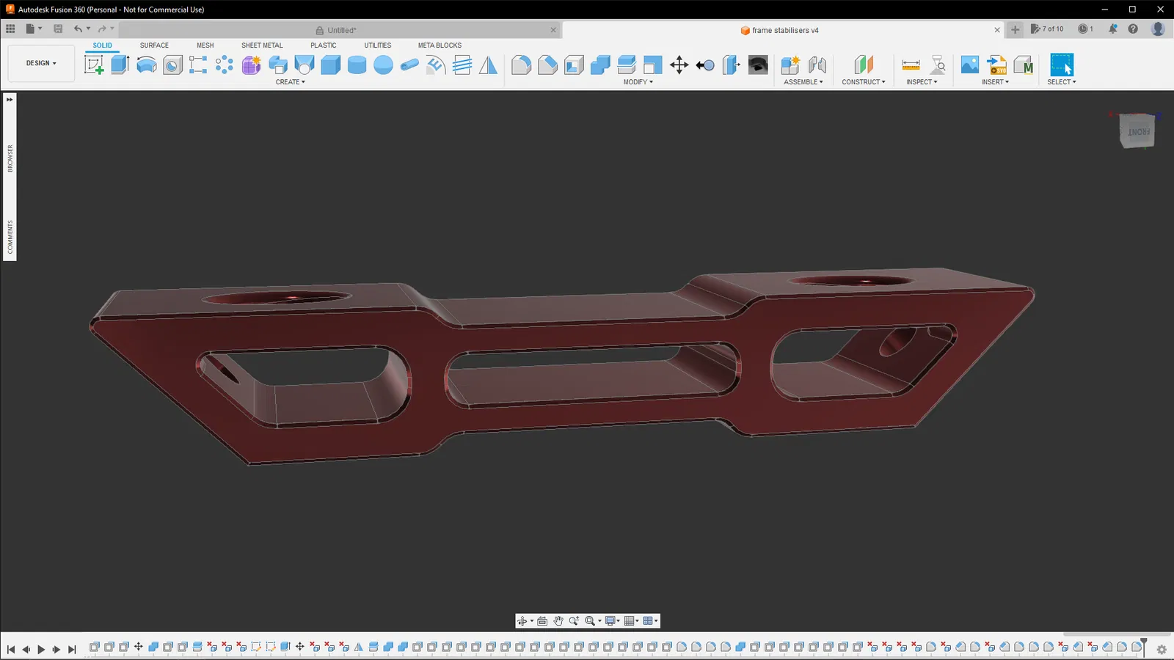
Task: Open Insert McMaster-Carr Component
Action: tap(1023, 65)
